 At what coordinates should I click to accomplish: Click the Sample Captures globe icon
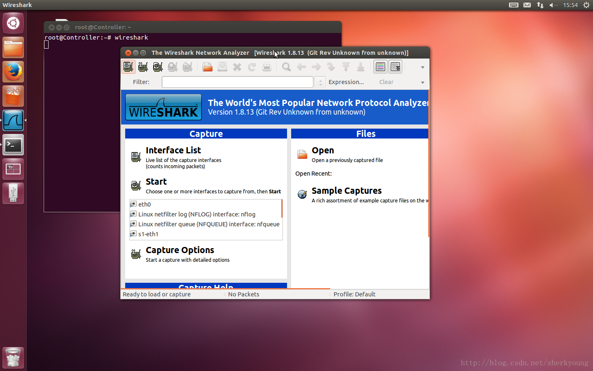pos(302,194)
